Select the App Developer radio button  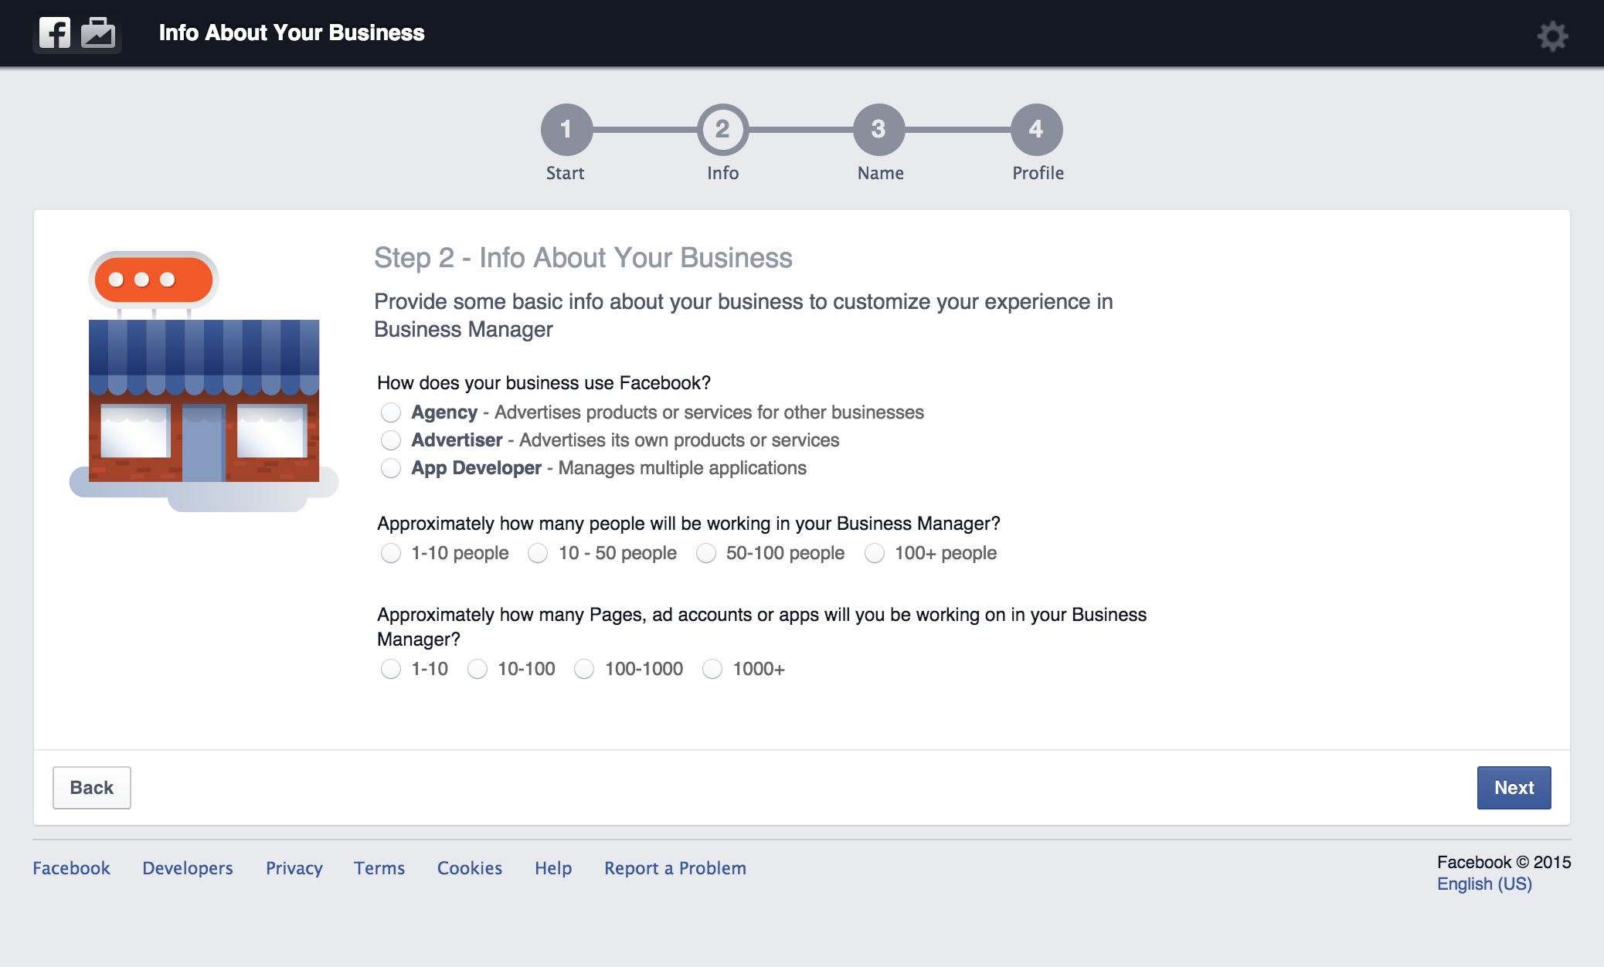click(x=391, y=468)
